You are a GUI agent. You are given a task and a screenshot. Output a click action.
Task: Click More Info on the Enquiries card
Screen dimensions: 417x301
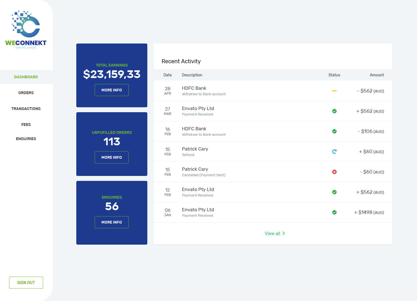click(x=112, y=222)
